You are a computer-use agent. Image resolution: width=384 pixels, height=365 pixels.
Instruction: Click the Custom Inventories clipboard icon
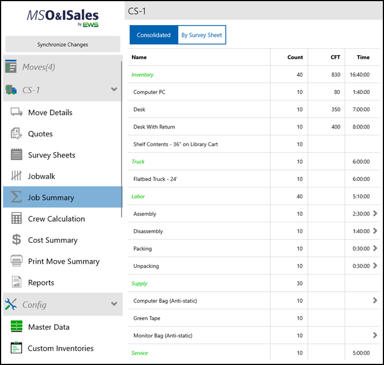coord(16,348)
